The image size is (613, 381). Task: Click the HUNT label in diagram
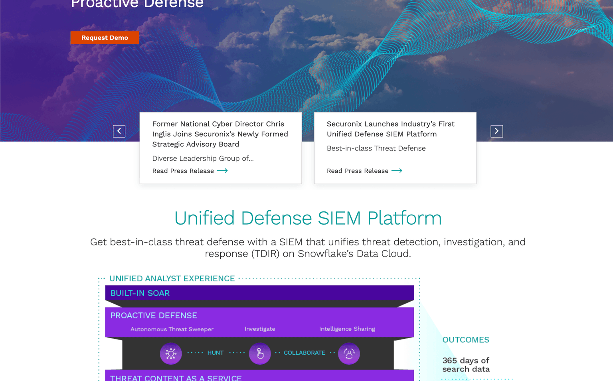pos(216,353)
